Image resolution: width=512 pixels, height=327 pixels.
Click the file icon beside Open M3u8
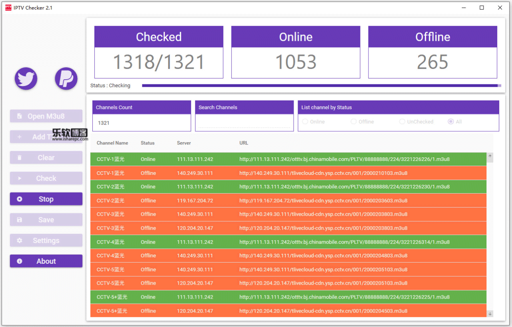tap(20, 116)
